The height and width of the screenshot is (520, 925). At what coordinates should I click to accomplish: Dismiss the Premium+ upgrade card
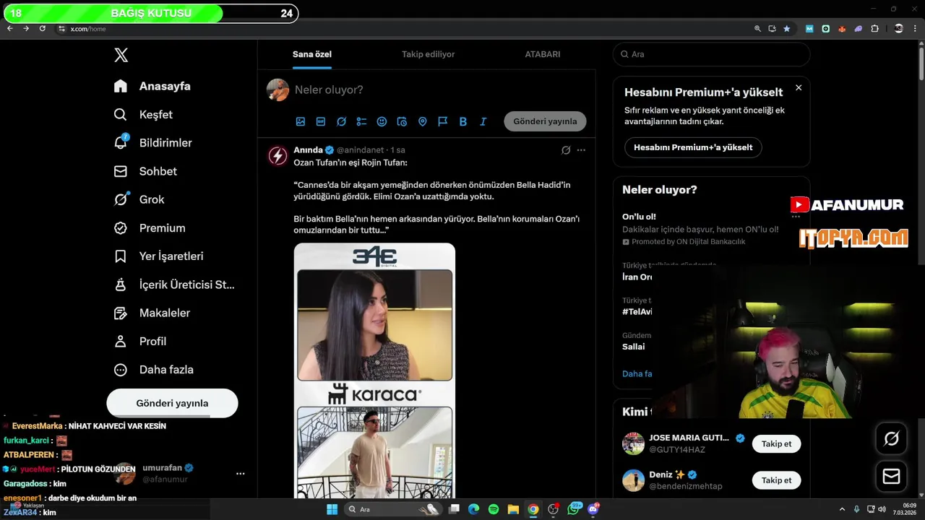tap(799, 87)
